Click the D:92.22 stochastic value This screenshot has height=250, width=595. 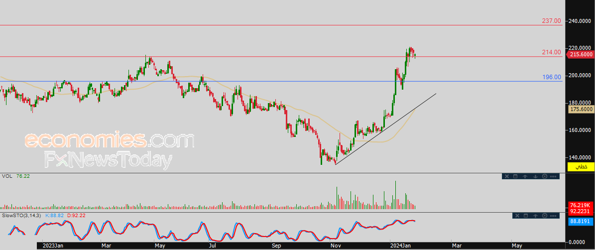(76, 216)
